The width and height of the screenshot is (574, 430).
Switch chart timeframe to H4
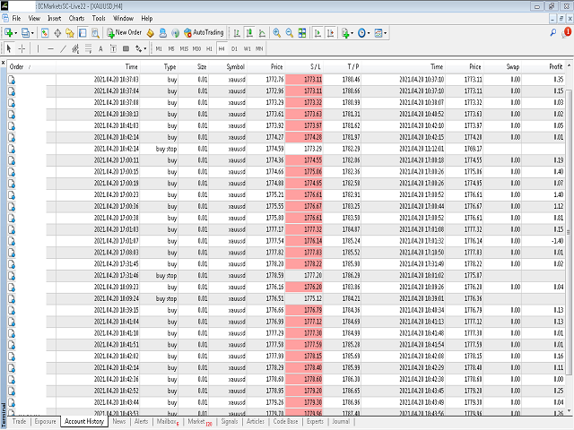pyautogui.click(x=222, y=48)
